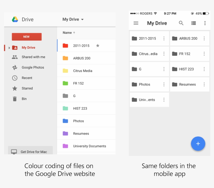Open the hamburger navigation menu in the mobile app
This screenshot has height=188, width=214.
136,23
